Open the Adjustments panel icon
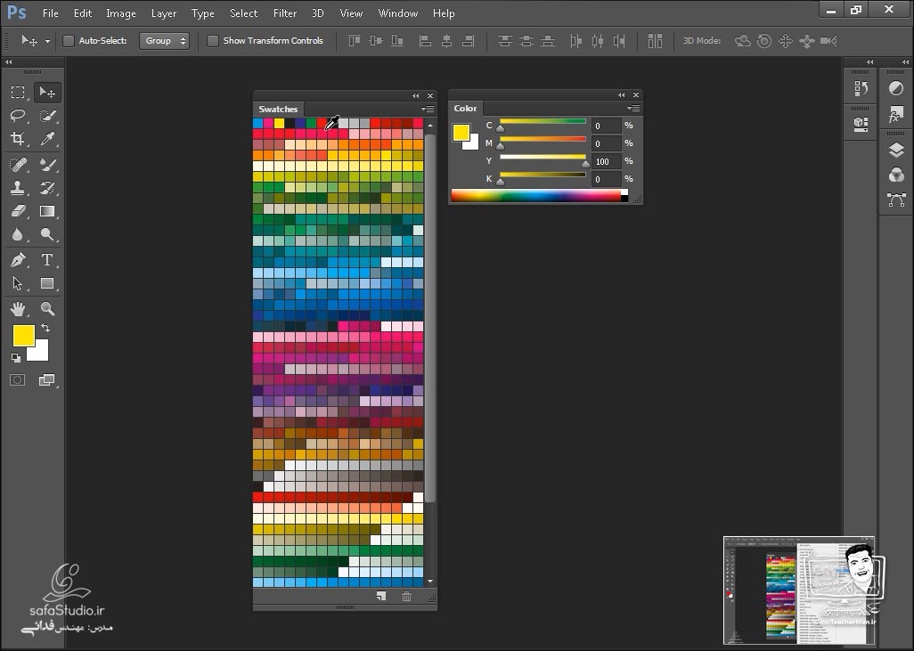This screenshot has width=914, height=651. point(896,88)
